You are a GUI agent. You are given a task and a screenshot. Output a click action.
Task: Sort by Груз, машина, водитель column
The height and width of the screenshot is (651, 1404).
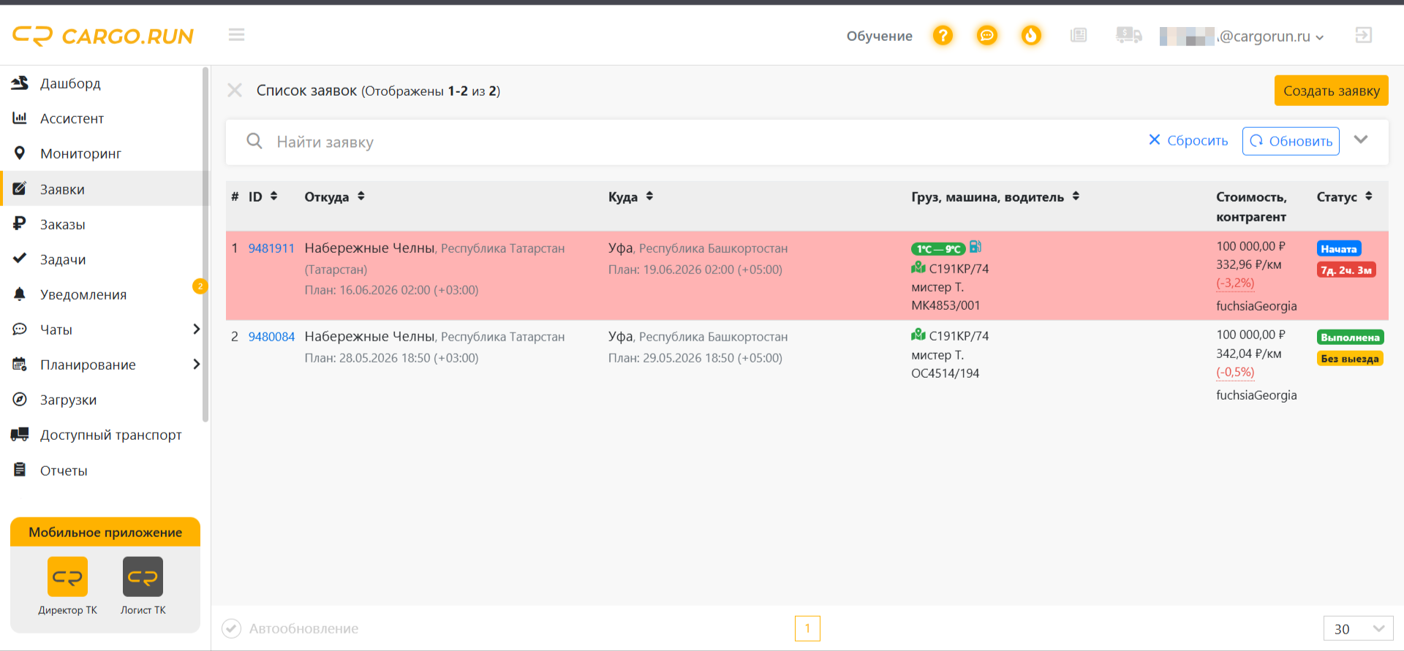pos(1076,196)
